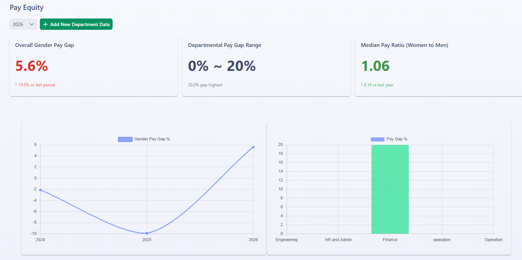Click the 1.06 median pay ratio value
522x260 pixels.
tap(375, 66)
